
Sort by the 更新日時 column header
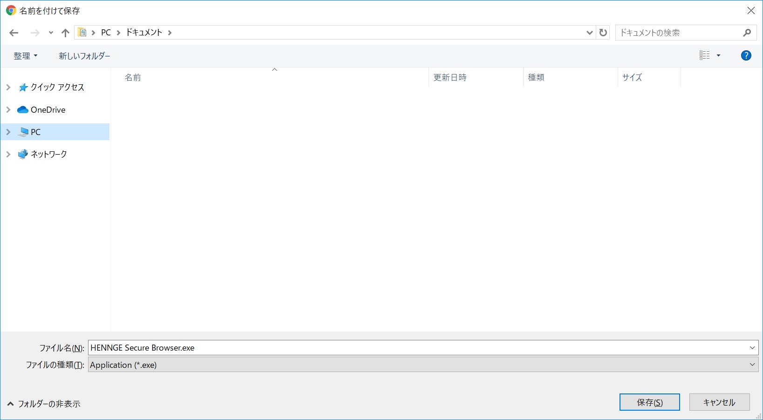(476, 77)
